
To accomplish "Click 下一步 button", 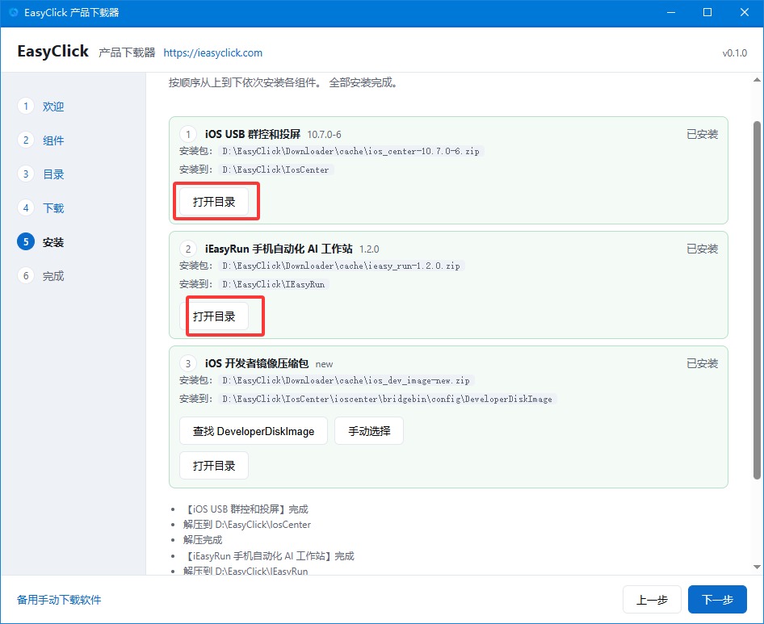I will click(717, 600).
